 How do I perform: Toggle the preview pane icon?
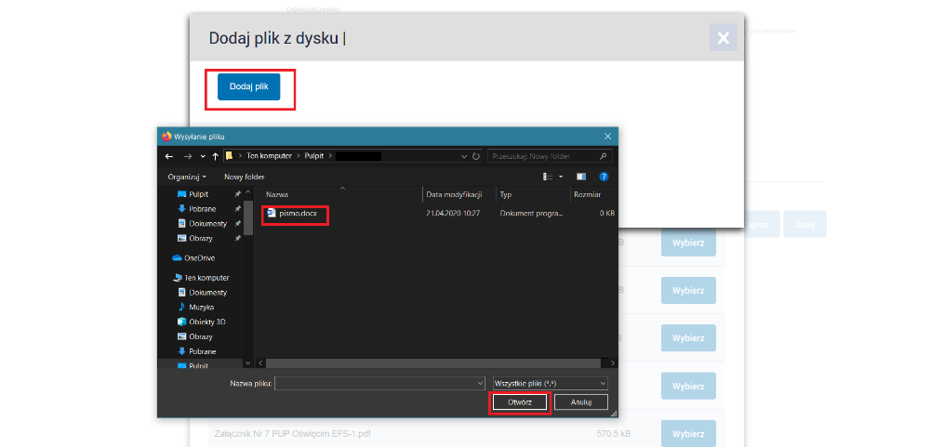tap(581, 177)
